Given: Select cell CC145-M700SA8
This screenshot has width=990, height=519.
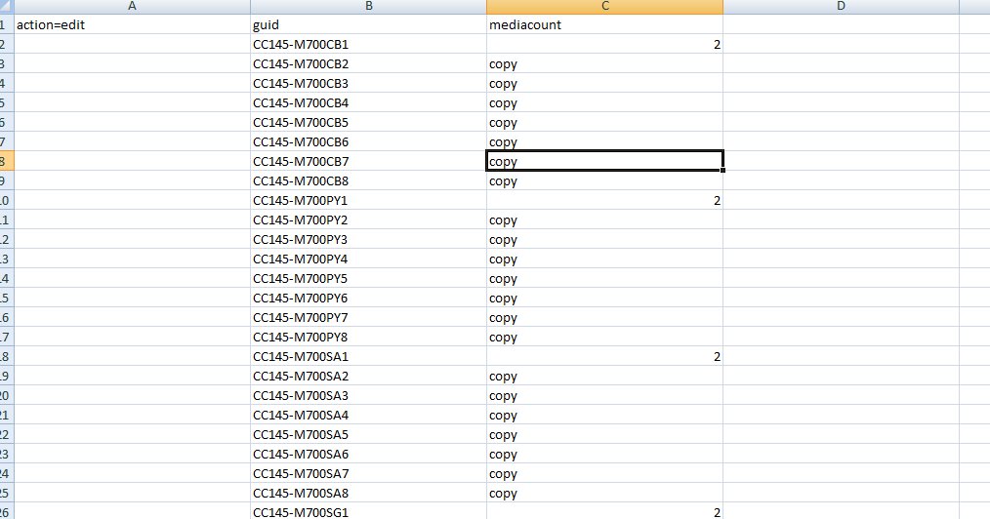Looking at the screenshot, I should point(369,493).
